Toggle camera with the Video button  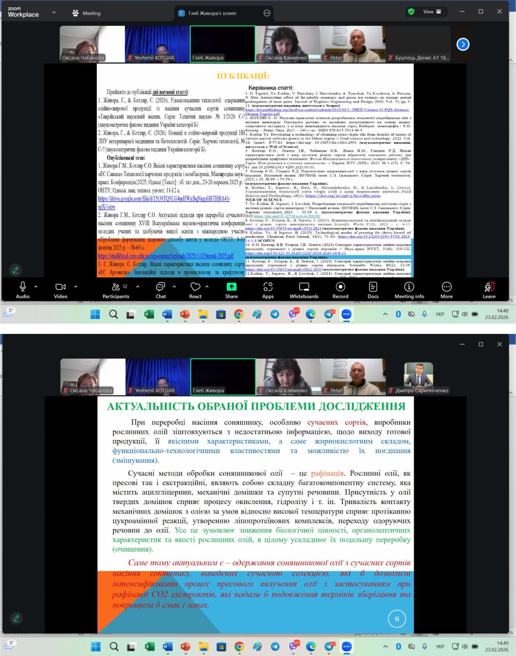tap(60, 290)
